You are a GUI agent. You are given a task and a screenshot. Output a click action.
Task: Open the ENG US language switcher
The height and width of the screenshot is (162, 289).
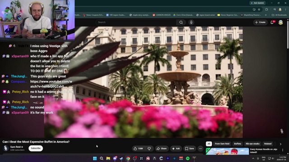pos(264,158)
